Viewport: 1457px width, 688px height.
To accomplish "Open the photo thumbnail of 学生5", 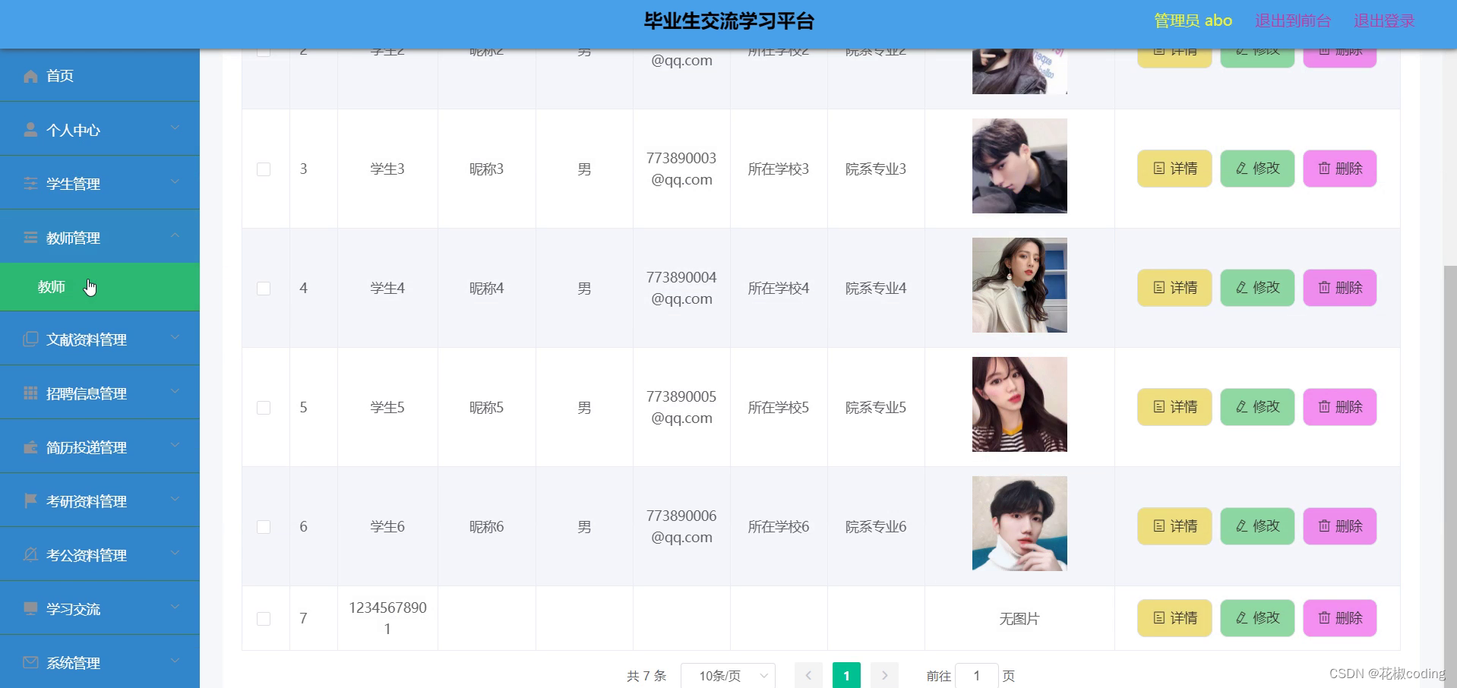I will 1019,404.
